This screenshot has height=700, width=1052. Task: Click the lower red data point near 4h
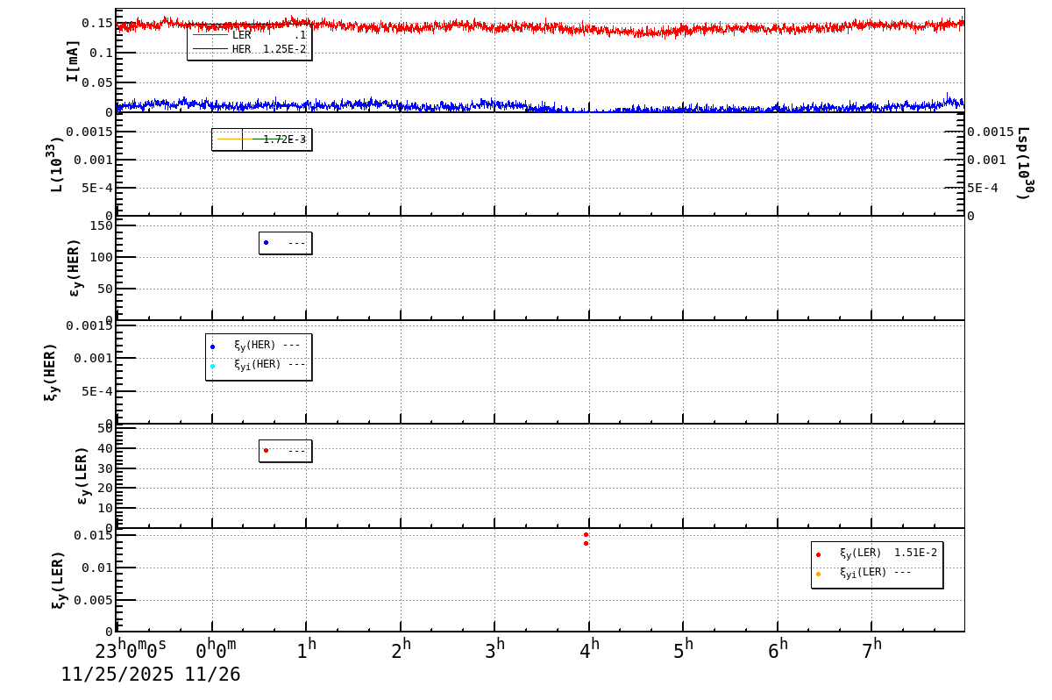point(586,543)
